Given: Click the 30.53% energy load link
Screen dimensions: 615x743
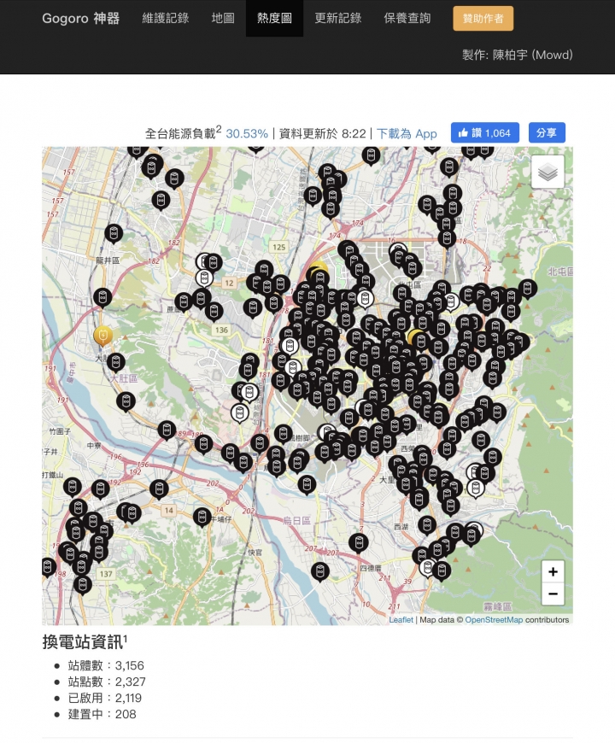Looking at the screenshot, I should coord(247,133).
